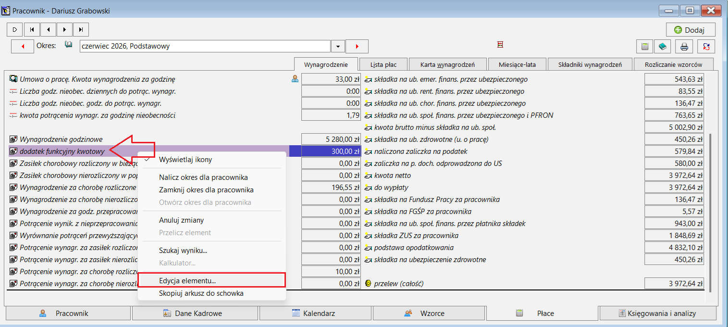Choose Zamknij okres dla pracownika
This screenshot has height=327, width=728.
212,190
